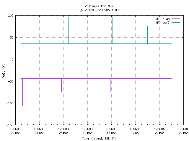The height and width of the screenshot is (141, 189).
Task: Click the x-axis tick label 120603 16:00
Action: tap(111, 131)
